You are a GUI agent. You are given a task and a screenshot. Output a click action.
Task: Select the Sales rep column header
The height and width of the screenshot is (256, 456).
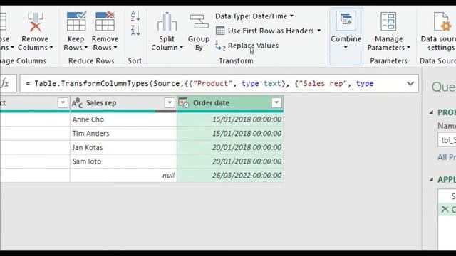(123, 102)
